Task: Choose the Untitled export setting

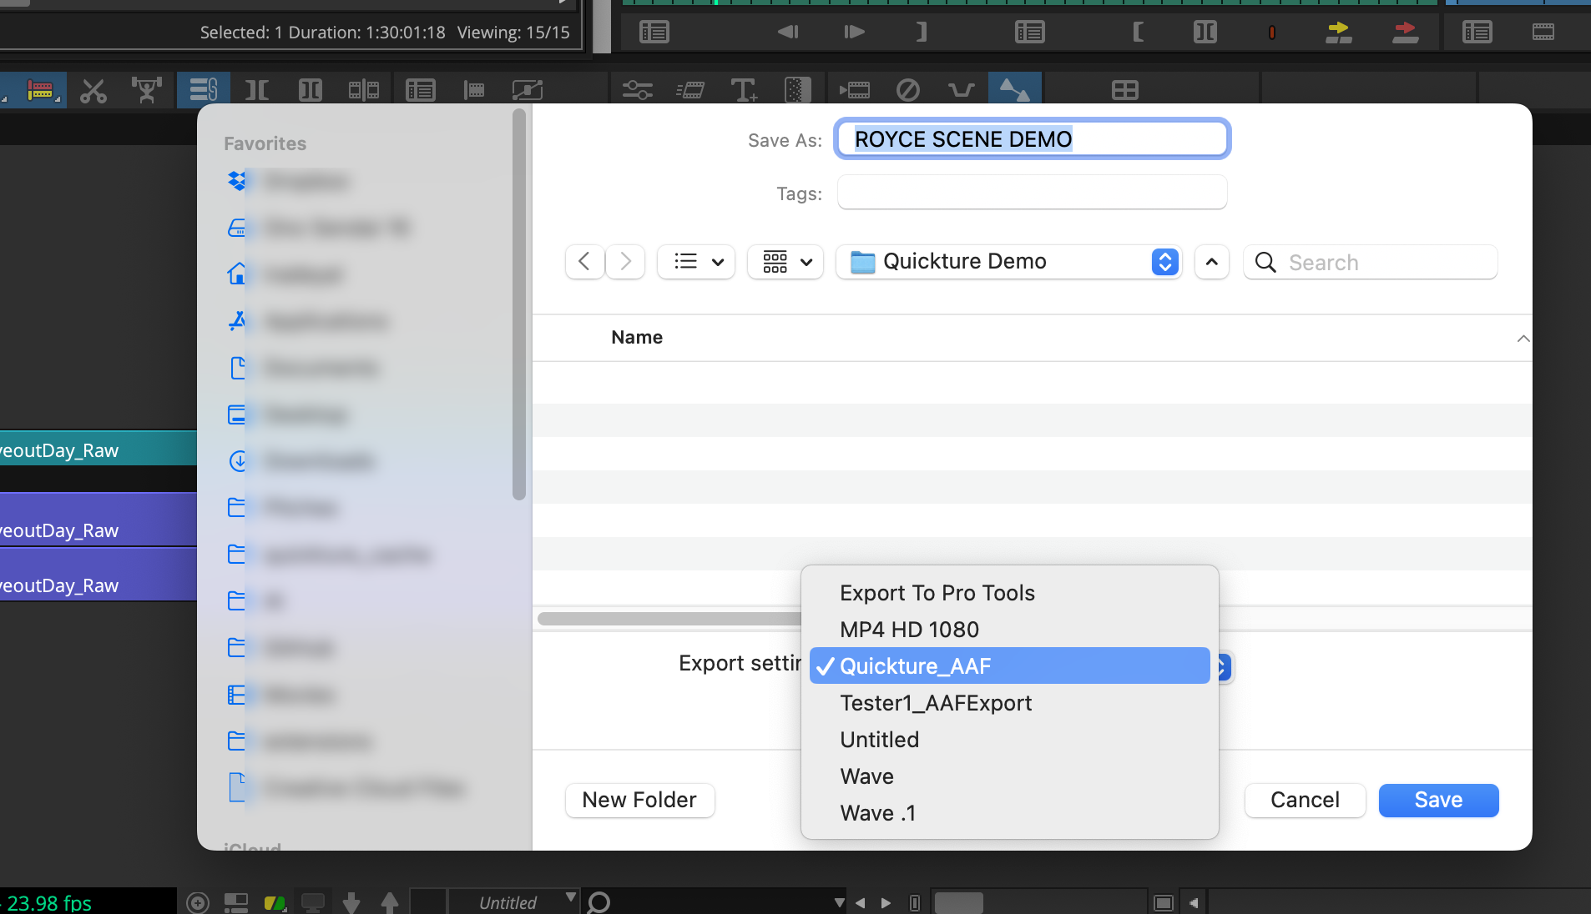Action: point(1009,740)
